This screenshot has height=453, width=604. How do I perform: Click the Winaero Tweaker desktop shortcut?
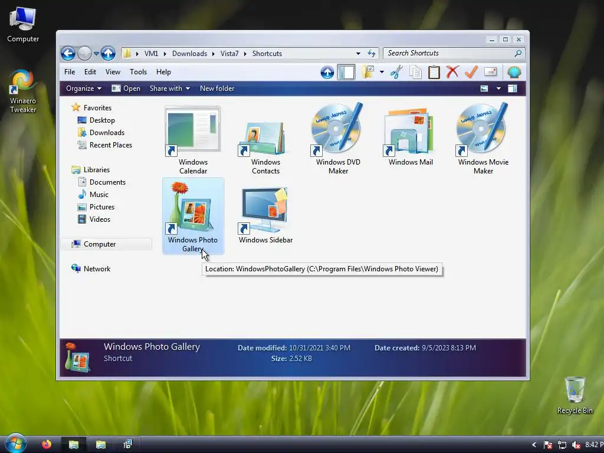tap(23, 91)
